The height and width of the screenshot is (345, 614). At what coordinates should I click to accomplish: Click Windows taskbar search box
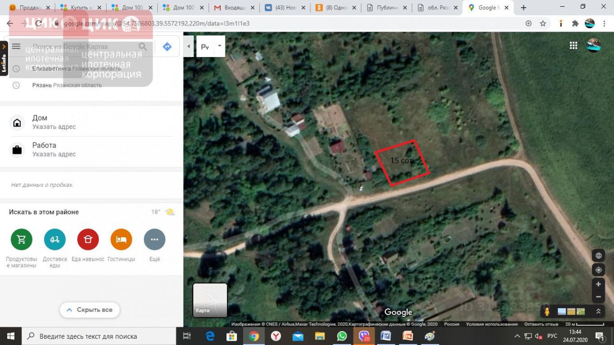tap(99, 336)
